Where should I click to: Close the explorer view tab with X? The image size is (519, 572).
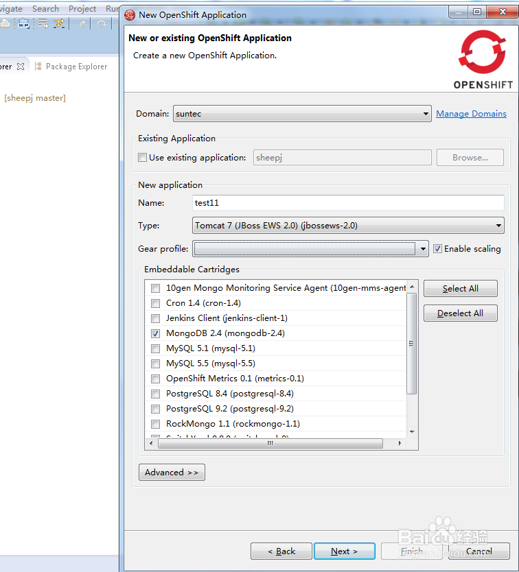click(x=21, y=67)
